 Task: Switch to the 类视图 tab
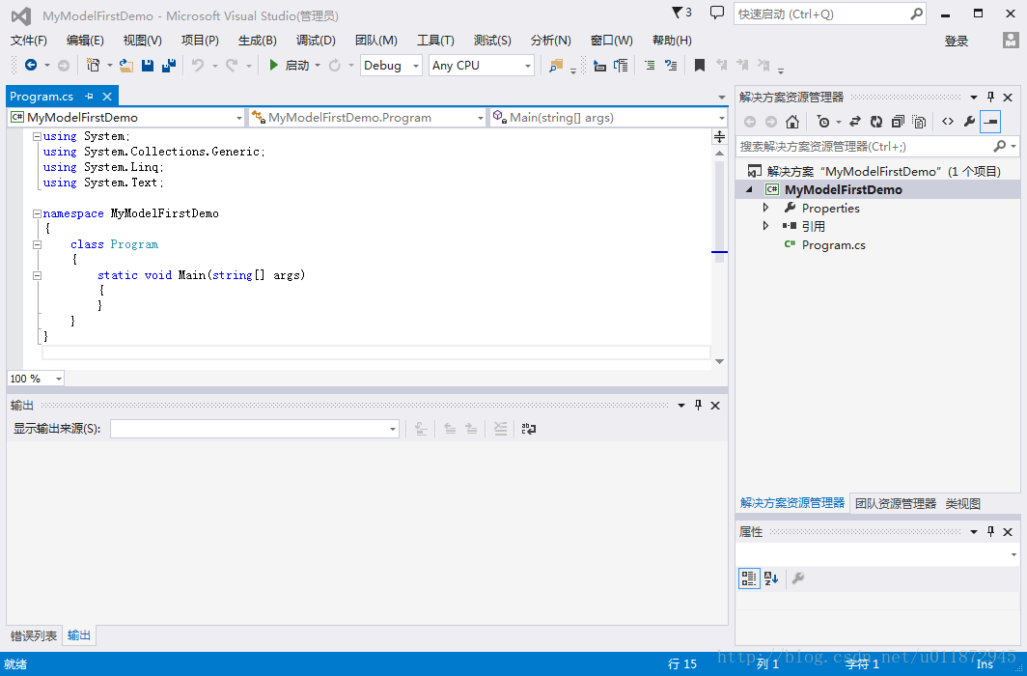point(963,504)
